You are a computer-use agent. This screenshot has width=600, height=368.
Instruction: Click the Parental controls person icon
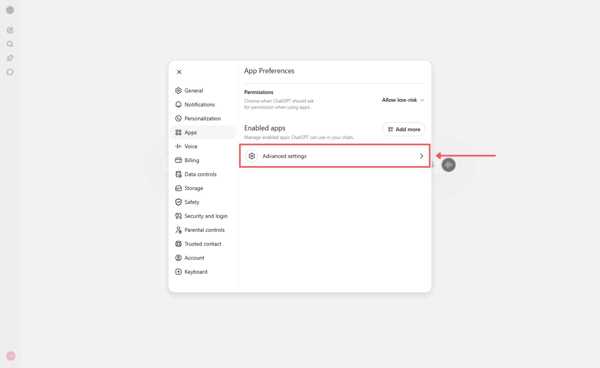pyautogui.click(x=178, y=230)
